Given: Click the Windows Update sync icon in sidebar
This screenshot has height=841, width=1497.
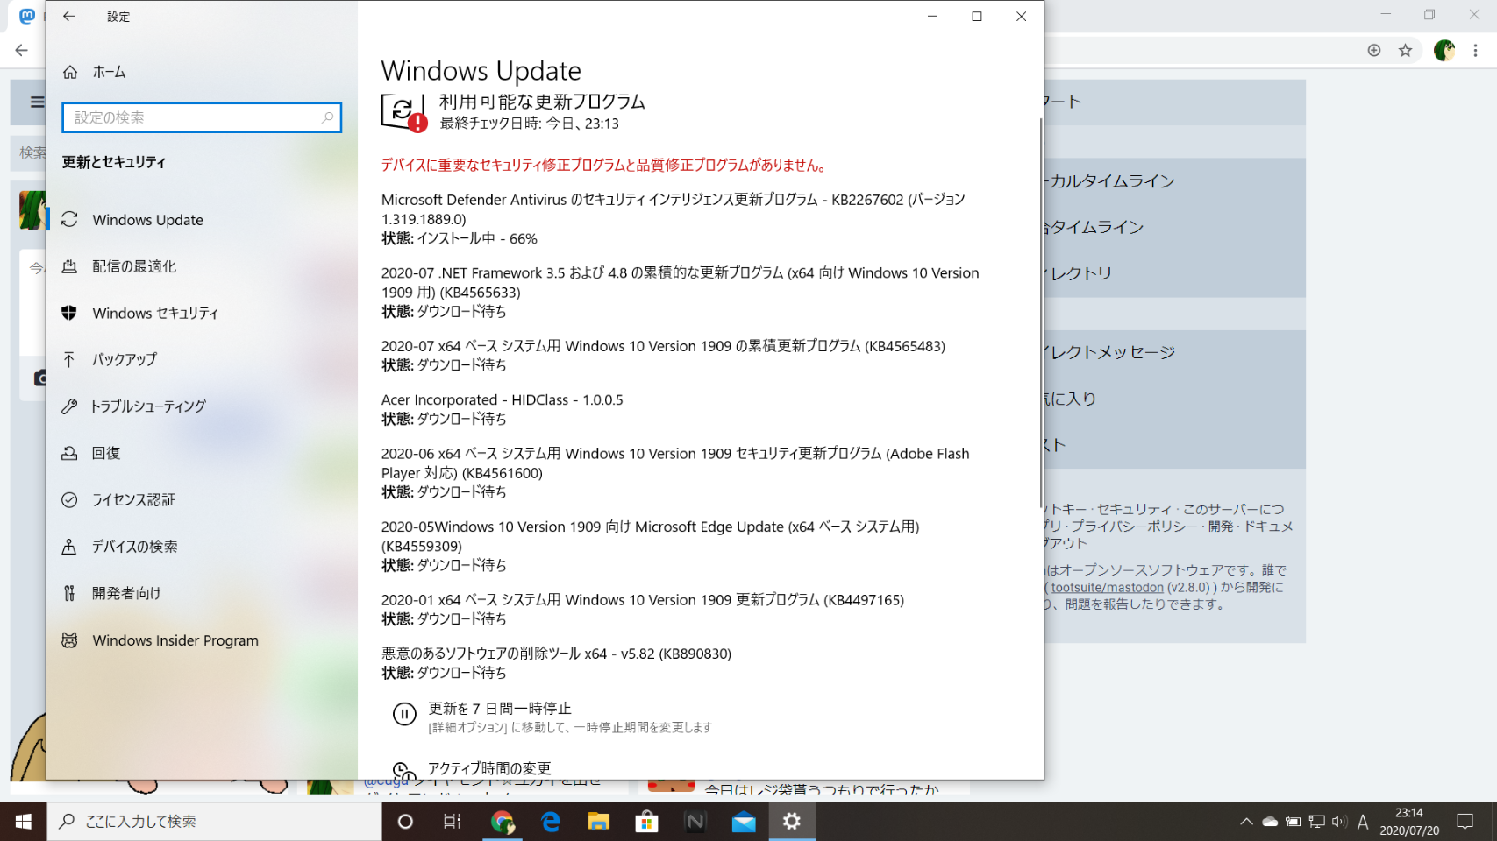Looking at the screenshot, I should pos(69,220).
